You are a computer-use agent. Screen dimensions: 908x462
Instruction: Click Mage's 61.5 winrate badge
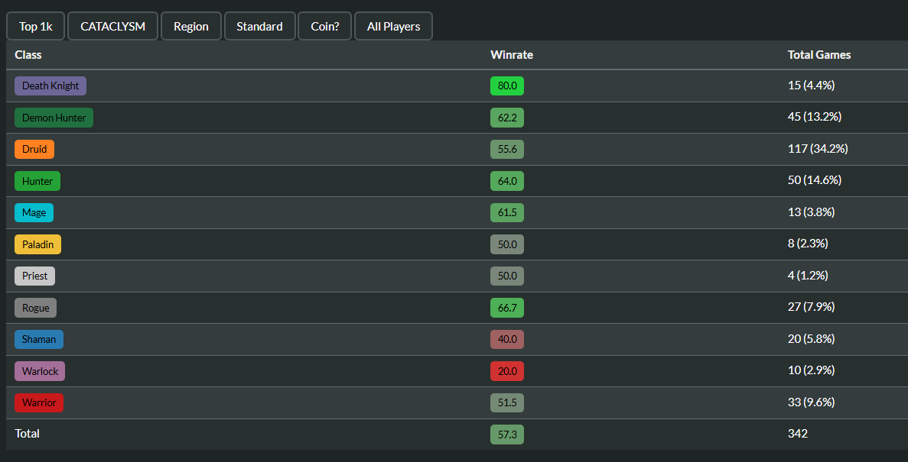[506, 212]
